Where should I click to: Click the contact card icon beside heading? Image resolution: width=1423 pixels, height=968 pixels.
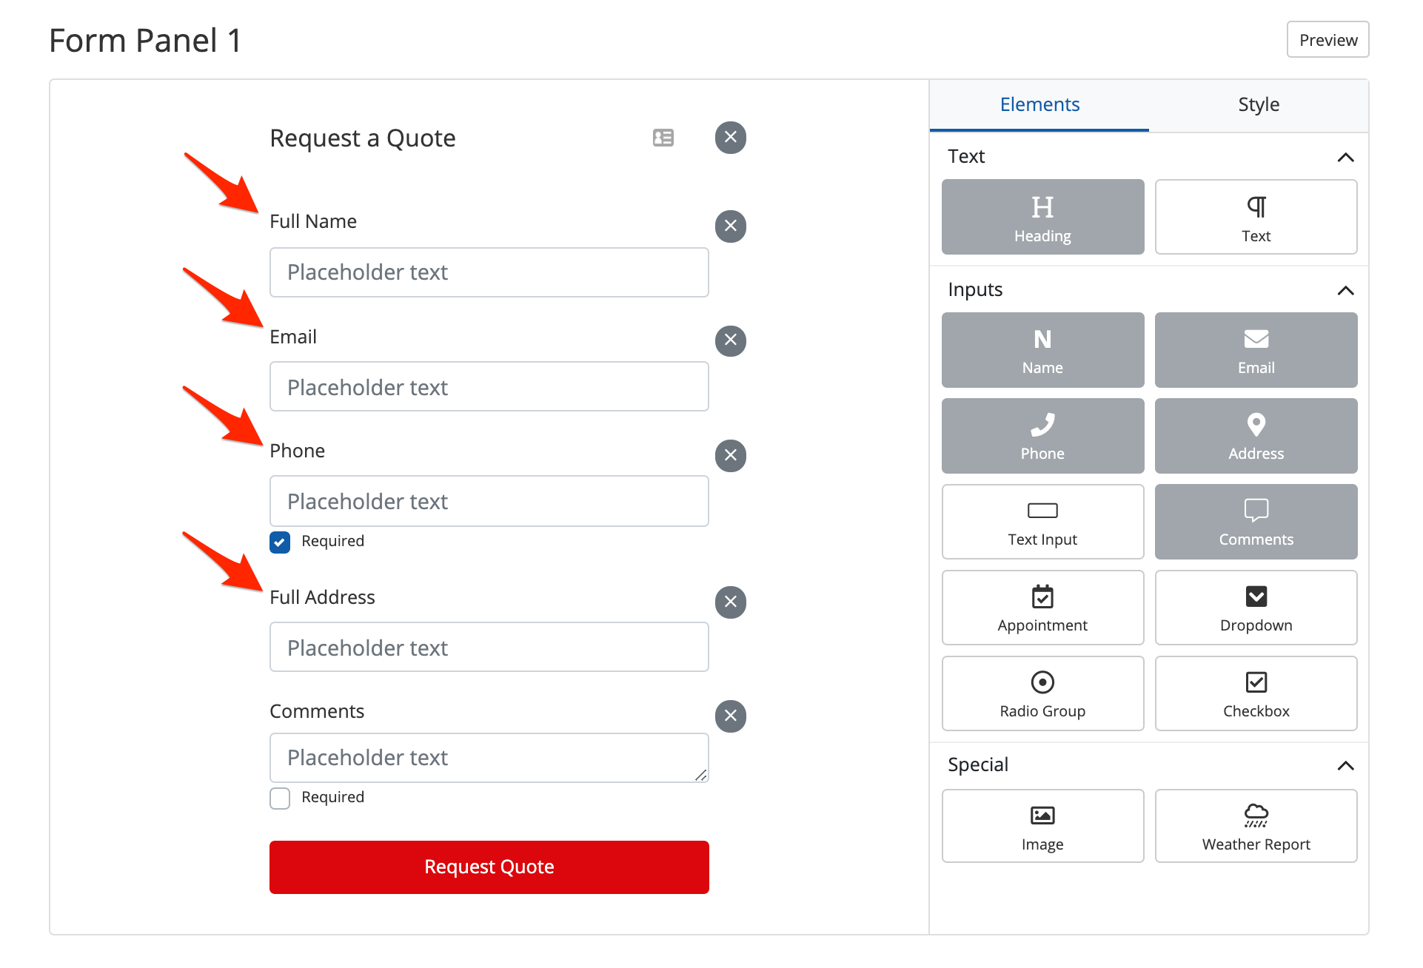[x=663, y=138]
